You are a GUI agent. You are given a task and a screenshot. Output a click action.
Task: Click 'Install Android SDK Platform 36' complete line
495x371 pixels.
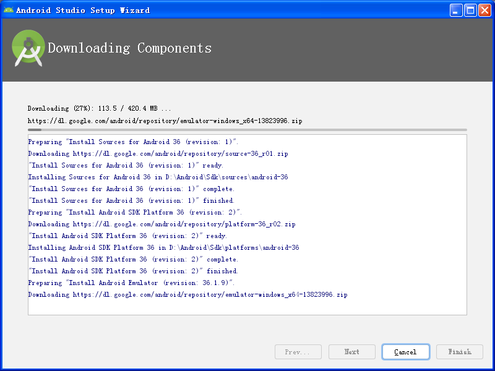(134, 259)
